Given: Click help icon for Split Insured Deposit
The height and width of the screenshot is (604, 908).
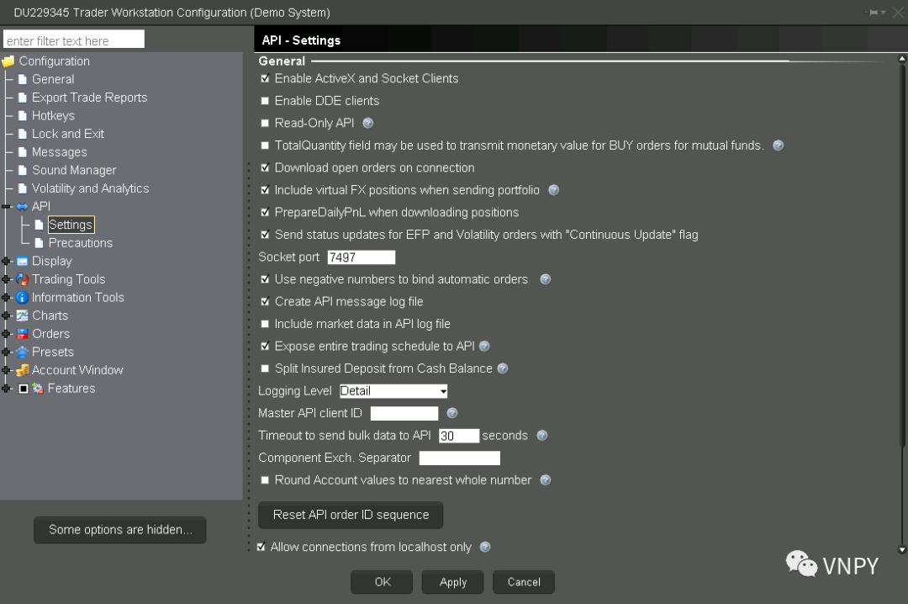Looking at the screenshot, I should pos(503,368).
